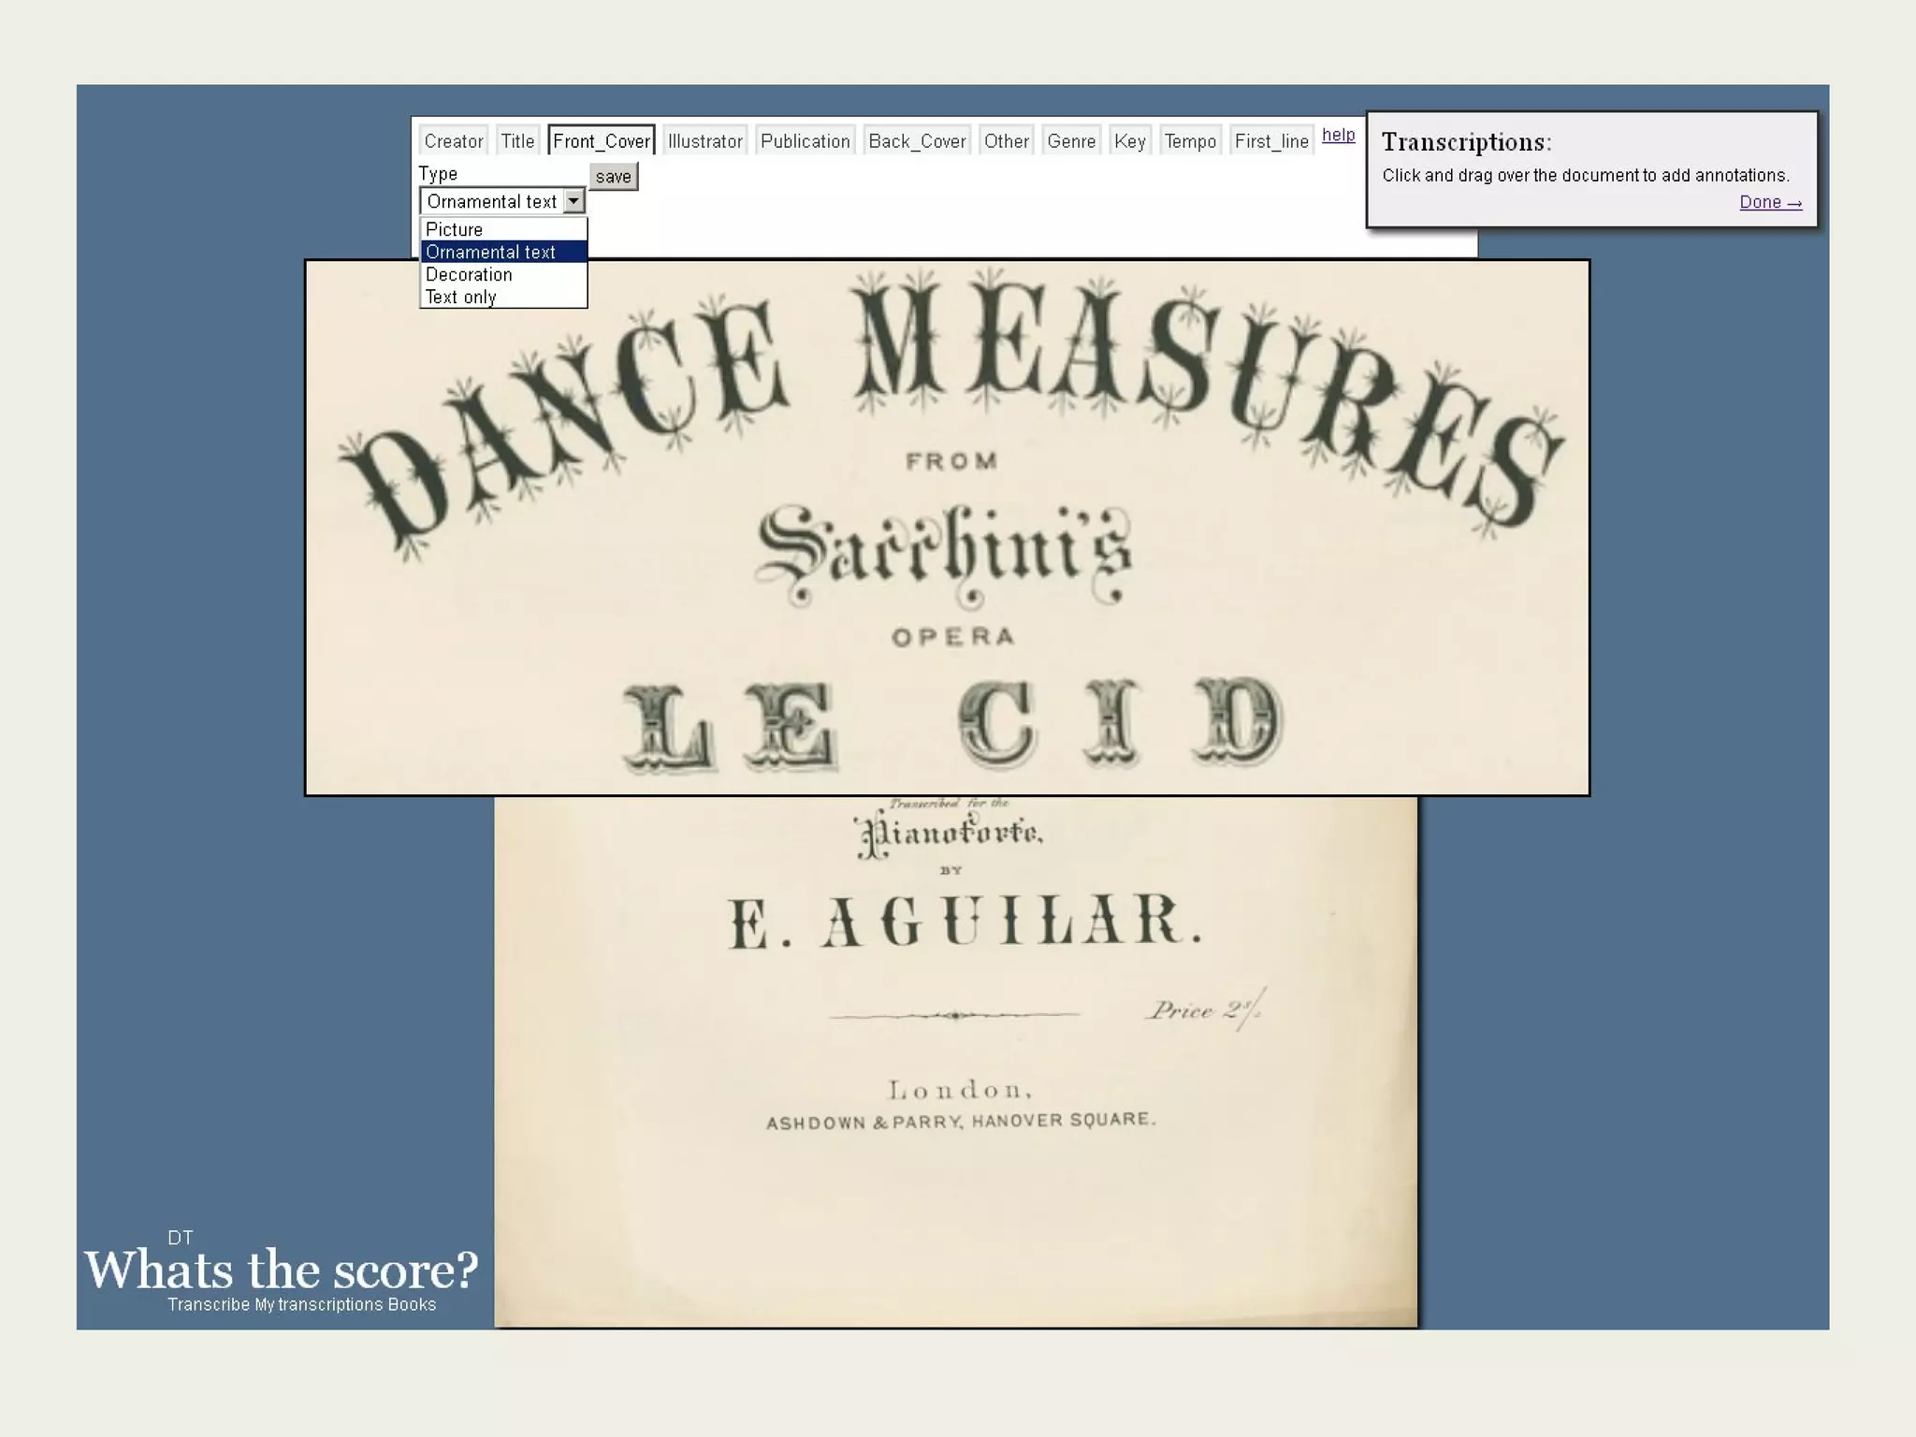Switch to Publication tab

tap(805, 141)
